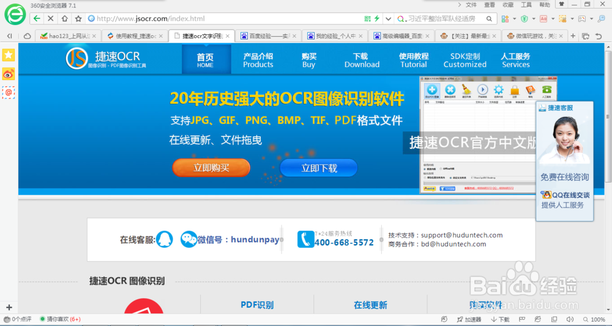Open the colorful apps grid extension icon
This screenshot has height=326, width=612.
pos(505,18)
